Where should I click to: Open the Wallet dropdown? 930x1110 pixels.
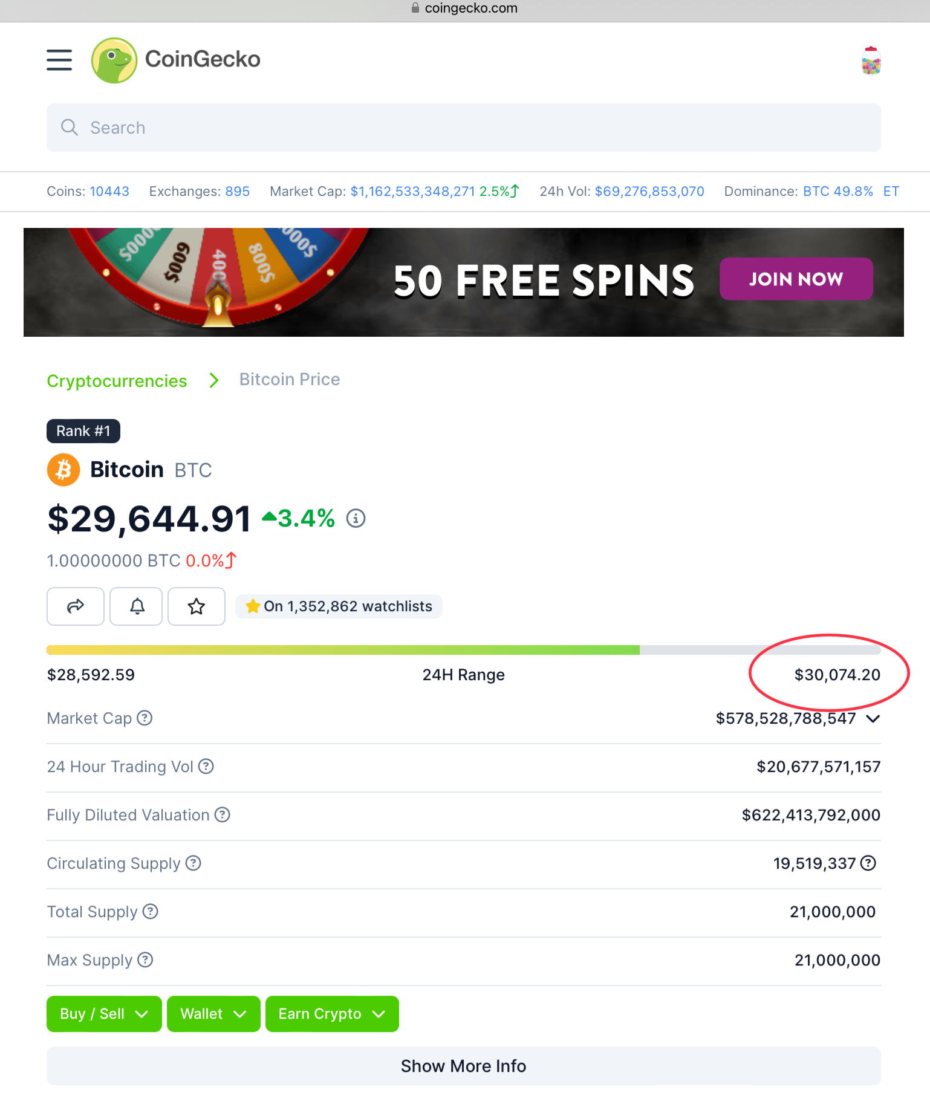213,1014
